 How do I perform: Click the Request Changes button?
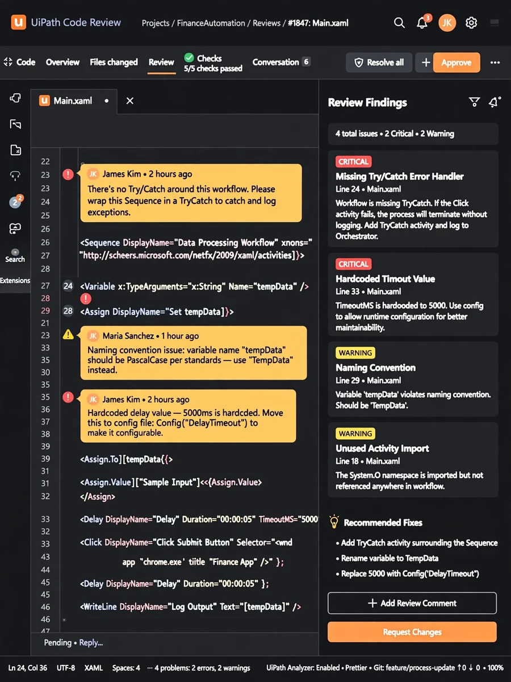click(412, 632)
